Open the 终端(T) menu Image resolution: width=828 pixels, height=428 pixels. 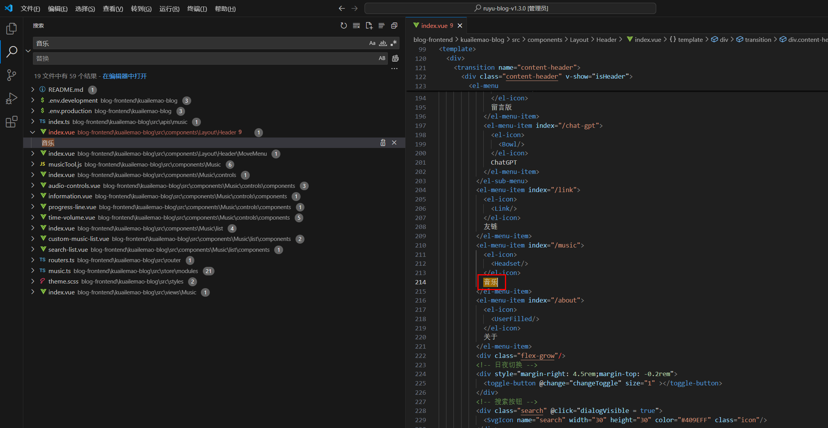(197, 9)
